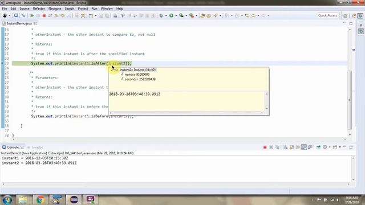Click the Last Edit Location arrow icon
This screenshot has width=365, height=205.
tap(247, 15)
